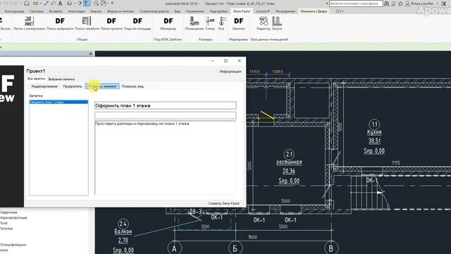This screenshot has height=254, width=451.
Task: Launch the DF Поиск выбранного tool
Action: coord(60,23)
